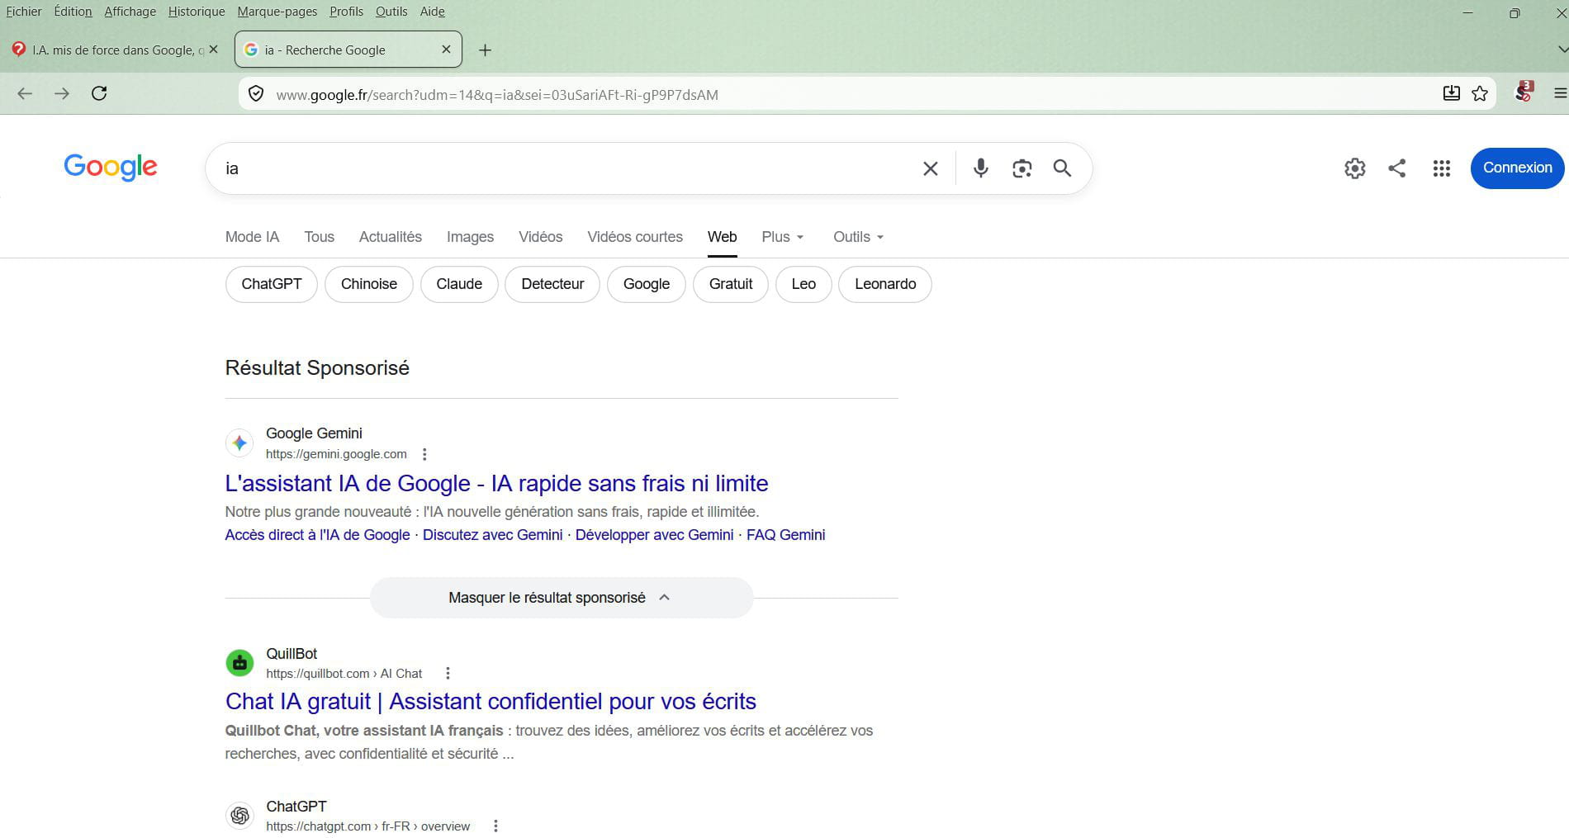Collapse the sponsored result with Masquer button
1569x838 pixels.
coord(562,598)
